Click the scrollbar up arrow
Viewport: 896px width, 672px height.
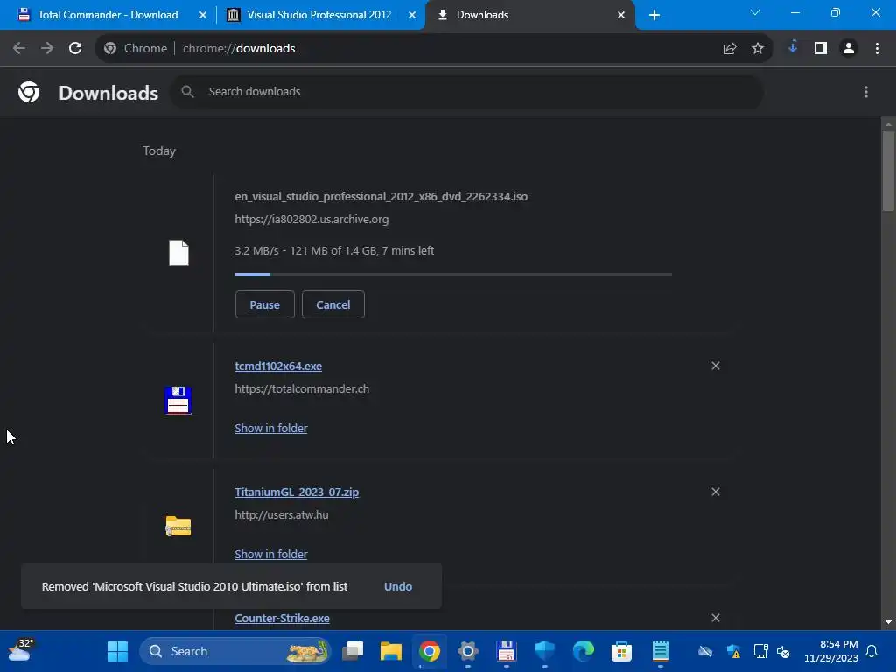888,123
